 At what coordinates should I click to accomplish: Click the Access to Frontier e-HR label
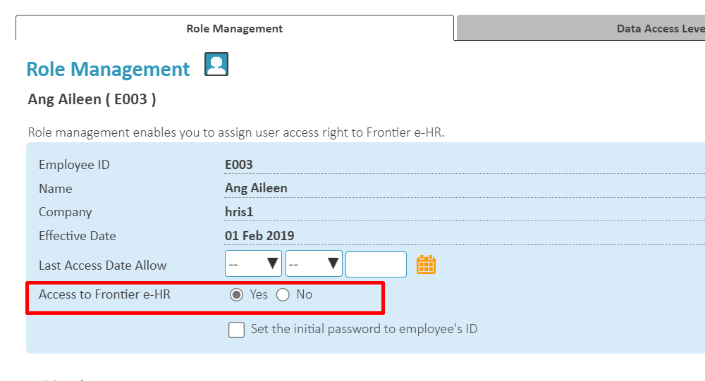pos(104,294)
